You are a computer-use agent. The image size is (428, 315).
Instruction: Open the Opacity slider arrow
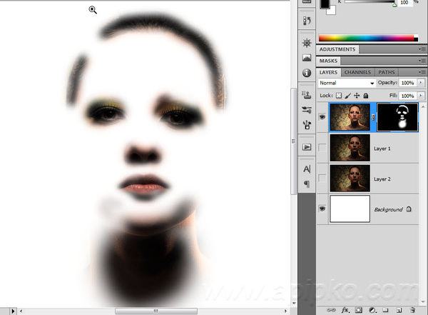421,83
